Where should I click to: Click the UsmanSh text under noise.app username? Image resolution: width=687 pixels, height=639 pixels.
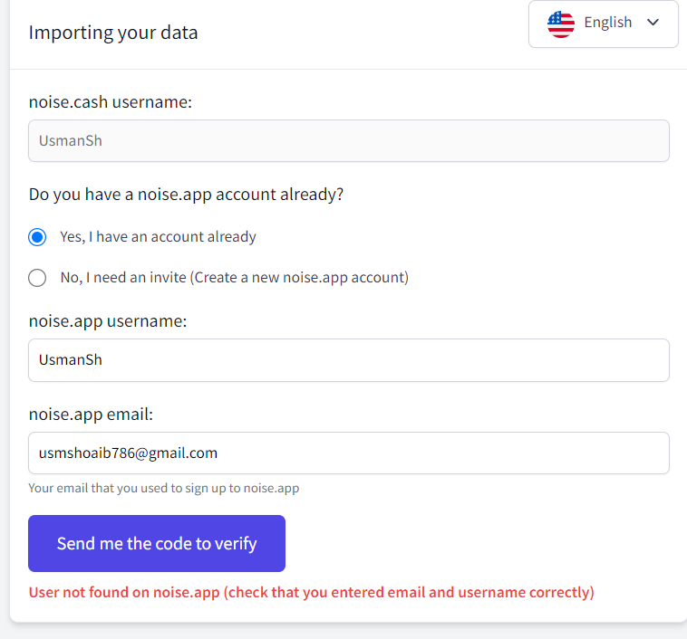click(71, 359)
